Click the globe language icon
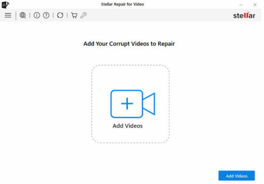Viewport: 264px width, 184px height. [23, 15]
